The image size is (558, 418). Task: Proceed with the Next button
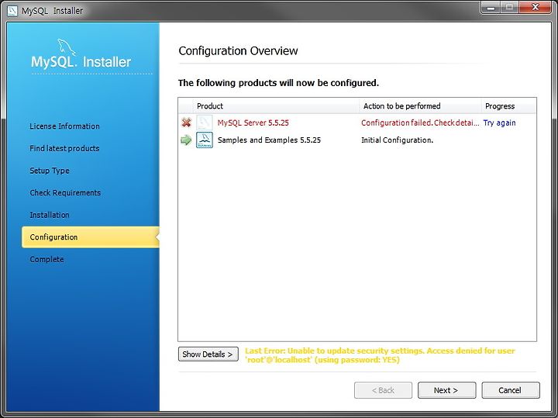coord(446,390)
